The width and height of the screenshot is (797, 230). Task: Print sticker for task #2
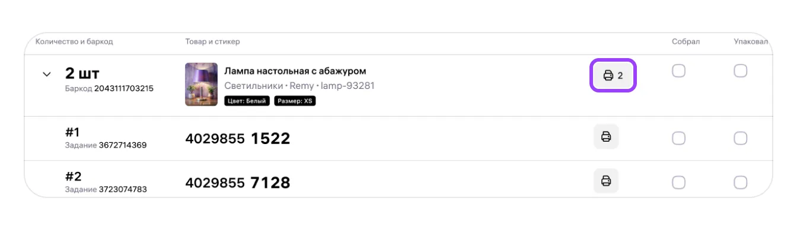(x=606, y=180)
